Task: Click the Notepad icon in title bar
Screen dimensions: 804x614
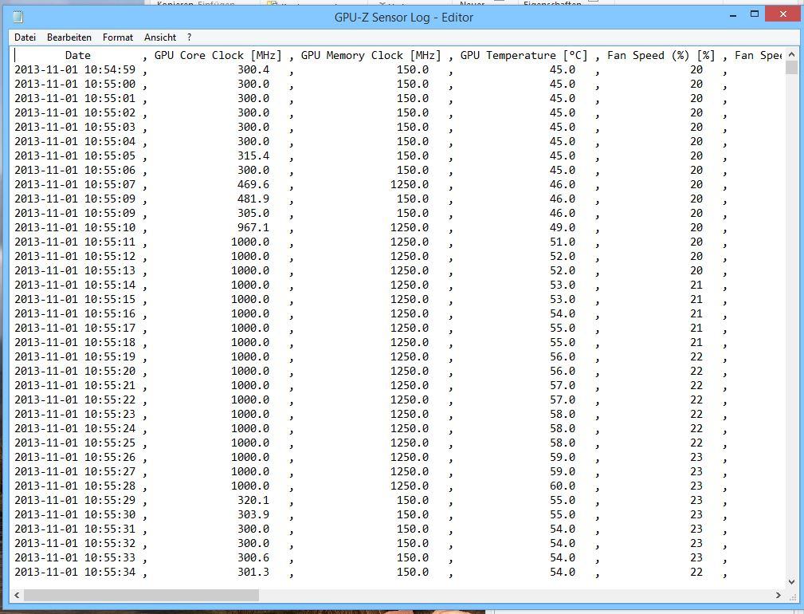Action: pos(18,17)
